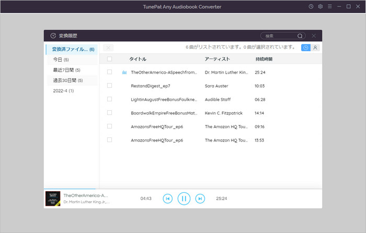
Task: Select 2022-4 (1) filter
Action: point(72,91)
